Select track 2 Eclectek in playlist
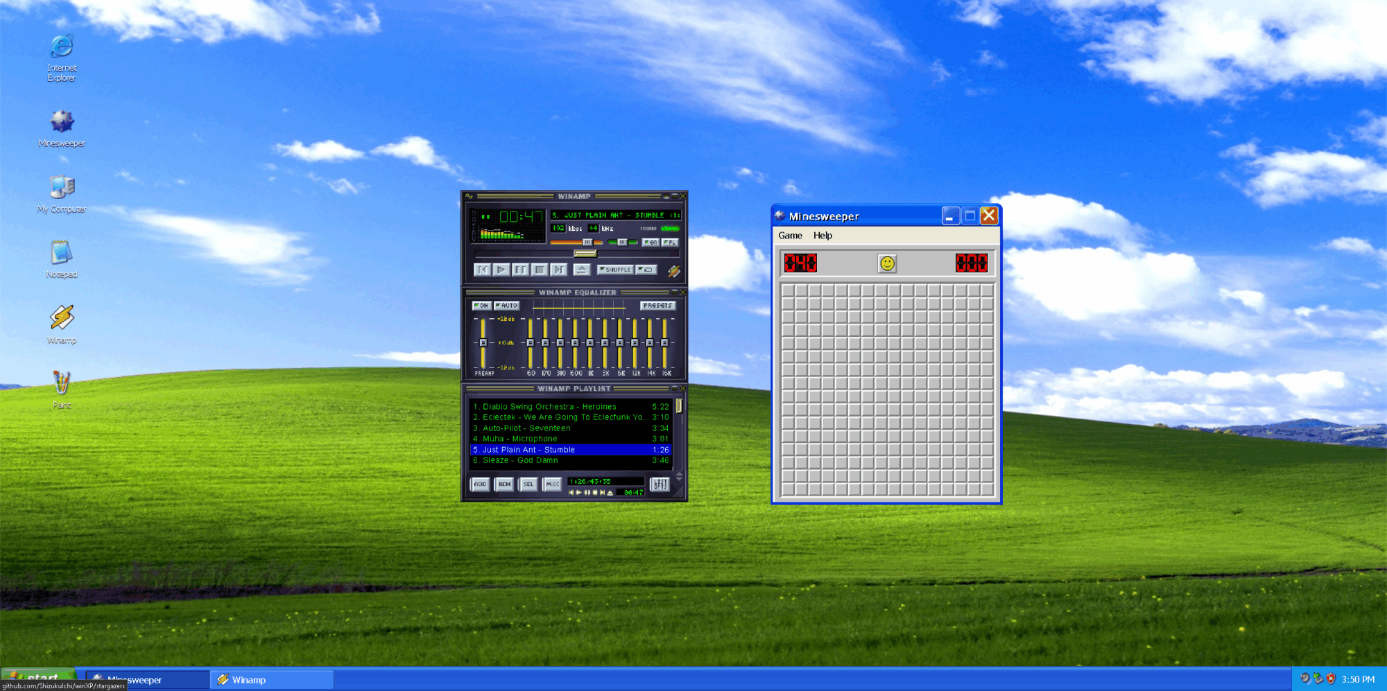This screenshot has height=691, width=1387. 571,417
